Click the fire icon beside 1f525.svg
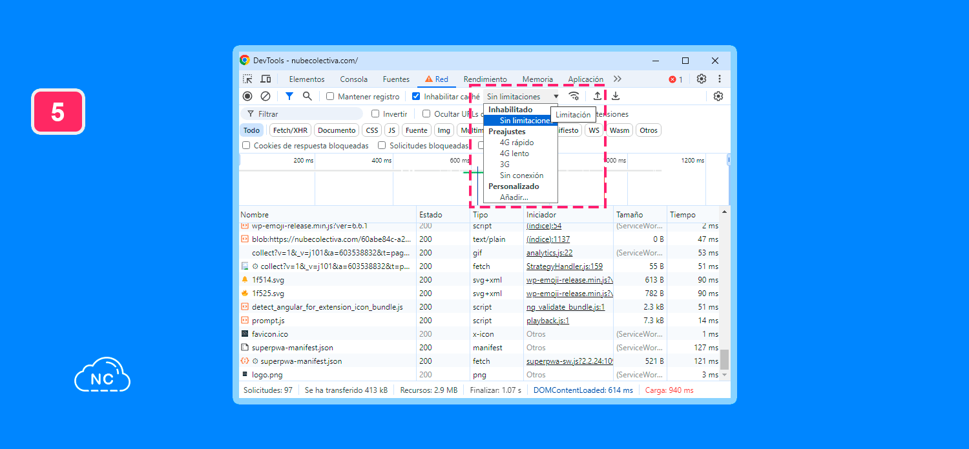The image size is (969, 449). (245, 294)
